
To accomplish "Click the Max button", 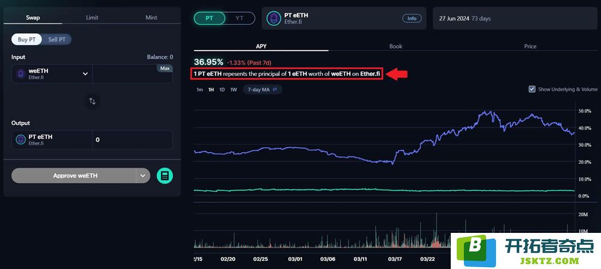I will (165, 69).
